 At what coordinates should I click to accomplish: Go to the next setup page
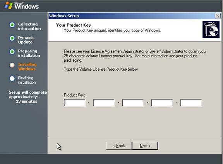(145, 146)
